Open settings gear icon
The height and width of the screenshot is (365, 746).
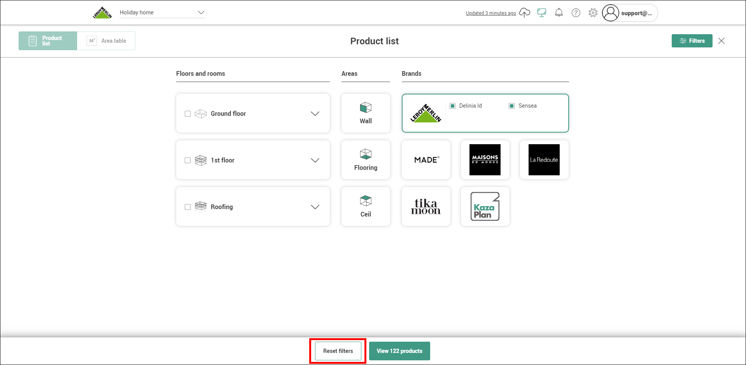[593, 12]
